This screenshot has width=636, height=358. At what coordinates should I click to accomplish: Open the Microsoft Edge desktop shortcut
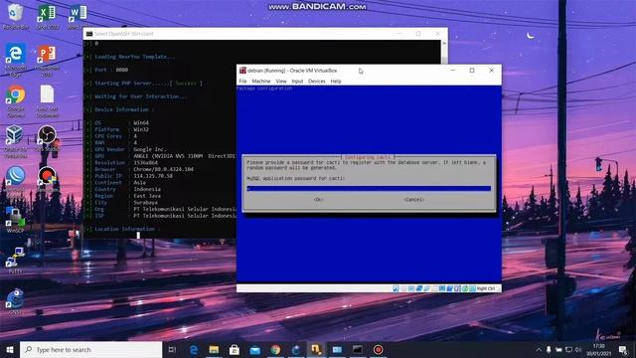coord(16,60)
